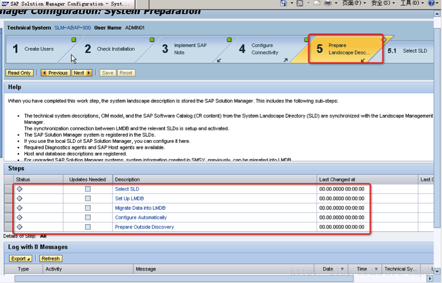
Task: Click the Read Only button
Action: click(x=19, y=73)
